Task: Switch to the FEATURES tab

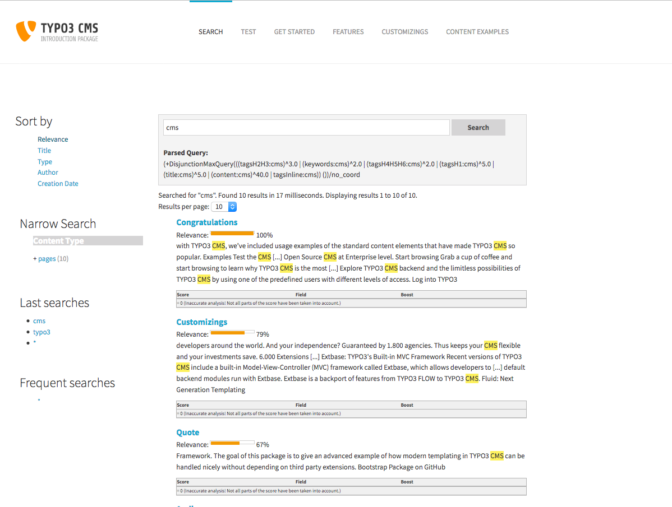Action: coord(348,32)
